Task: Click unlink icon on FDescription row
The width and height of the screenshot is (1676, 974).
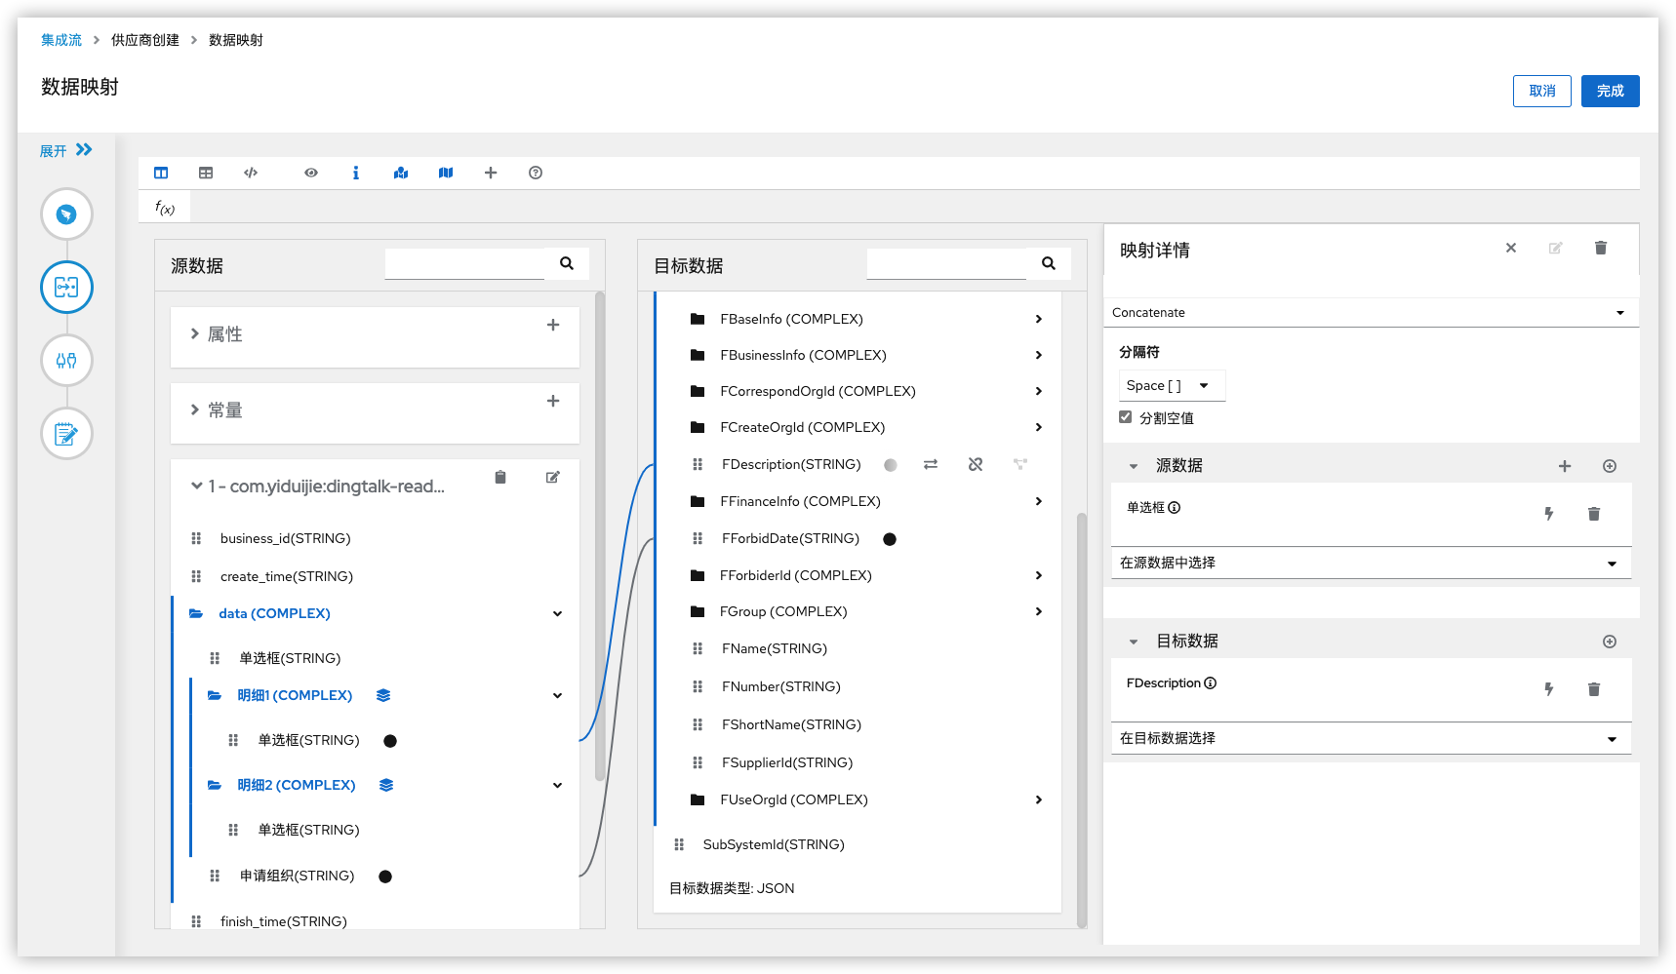Action: pos(976,464)
